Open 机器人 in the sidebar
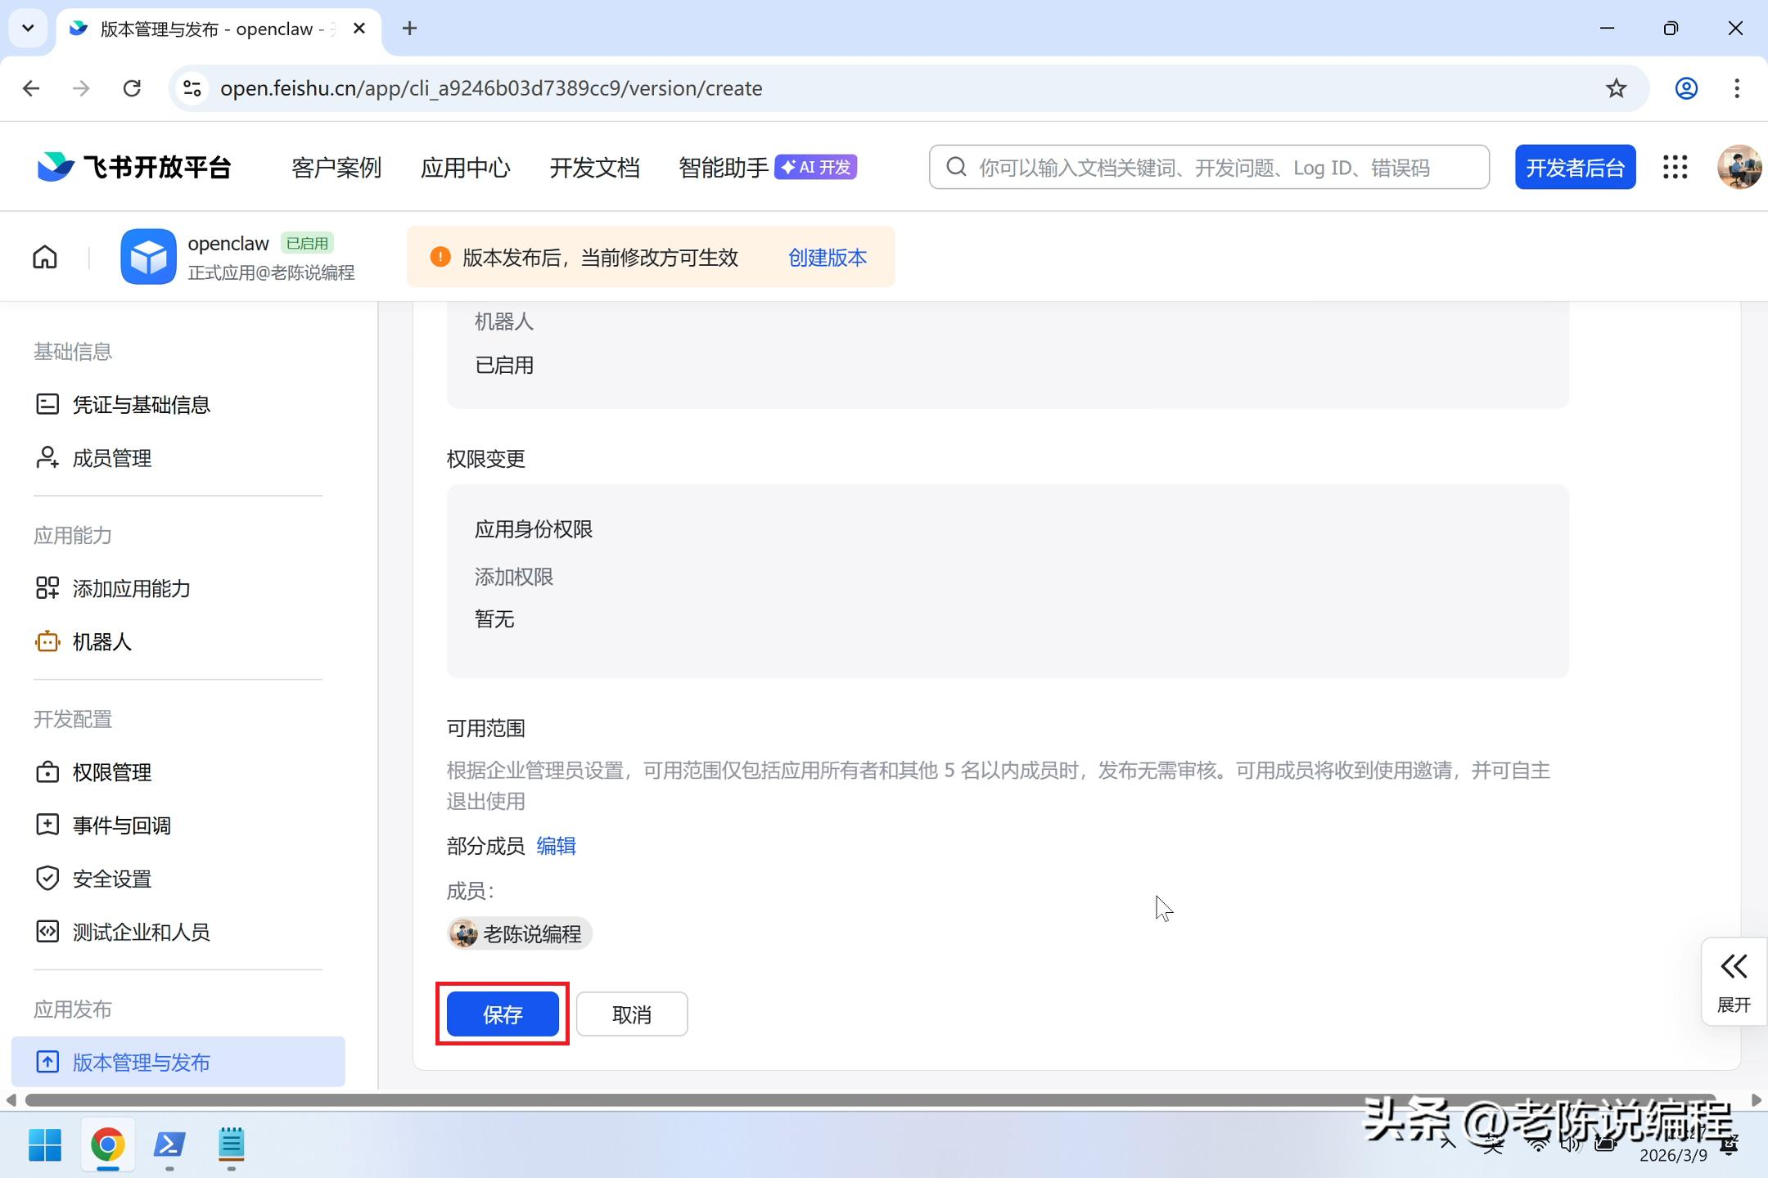 click(101, 642)
